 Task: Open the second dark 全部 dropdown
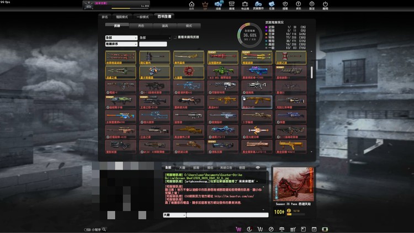coord(155,38)
